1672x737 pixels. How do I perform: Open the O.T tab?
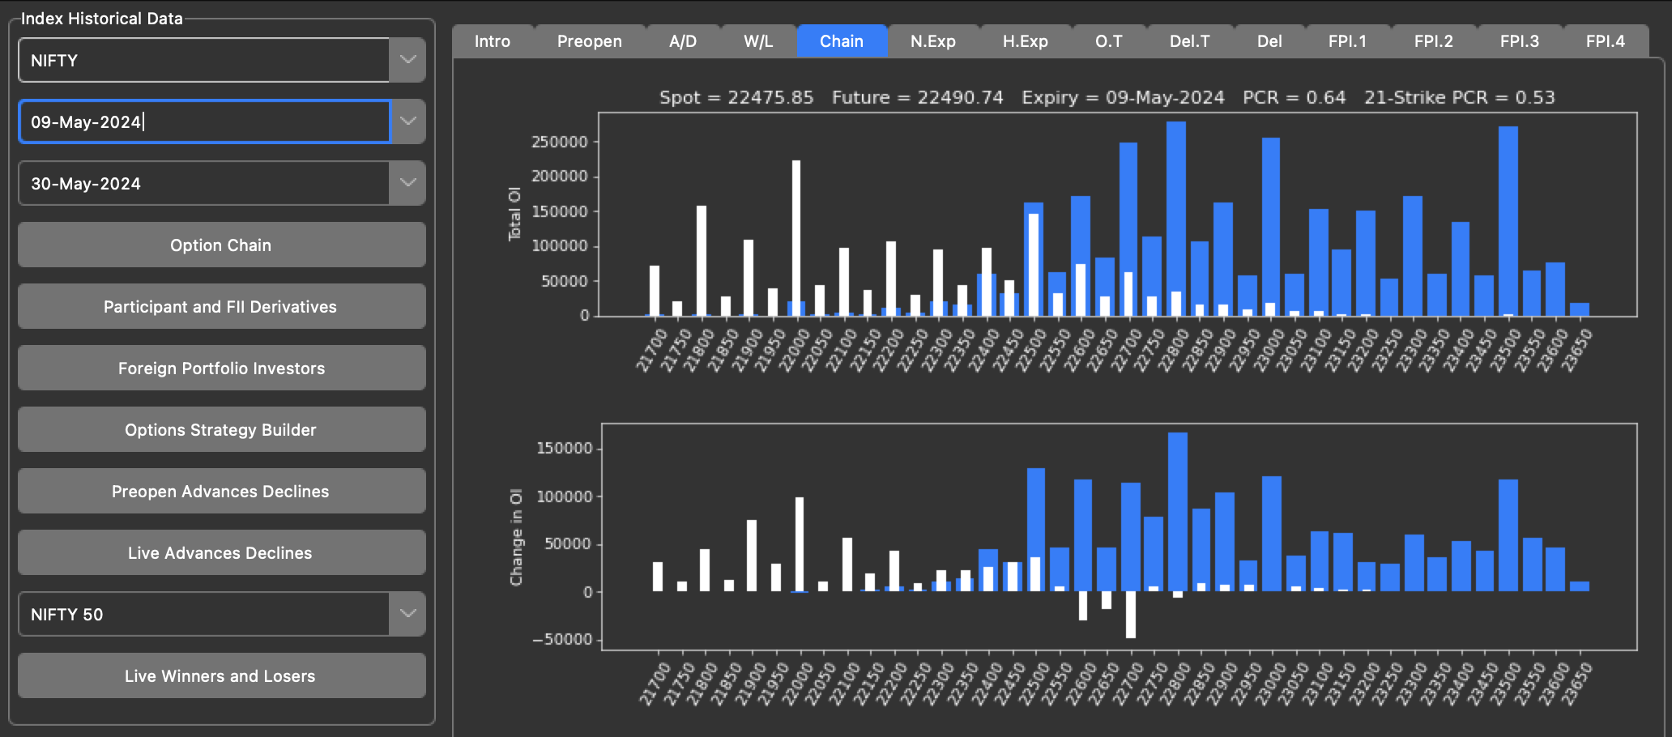[1109, 41]
